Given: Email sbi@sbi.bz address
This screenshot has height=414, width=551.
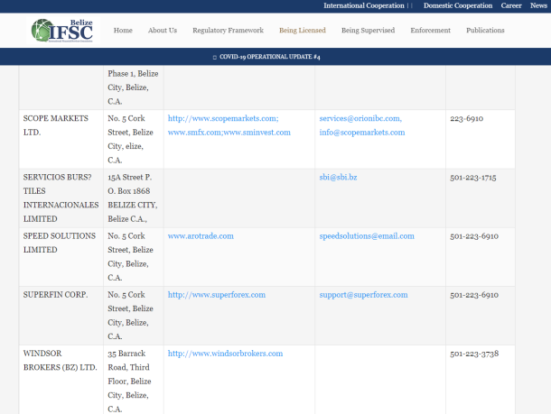Looking at the screenshot, I should pyautogui.click(x=338, y=177).
